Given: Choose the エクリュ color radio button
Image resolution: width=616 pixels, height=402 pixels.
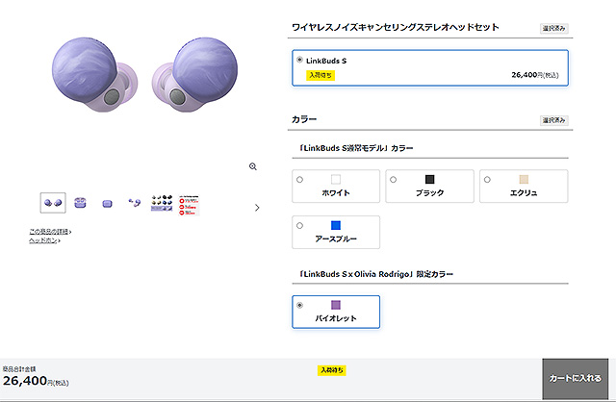Looking at the screenshot, I should pyautogui.click(x=487, y=180).
